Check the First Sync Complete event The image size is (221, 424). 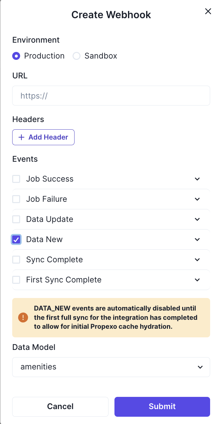[x=16, y=279]
